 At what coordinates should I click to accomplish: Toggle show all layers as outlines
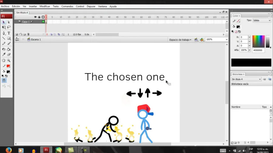pos(43,17)
